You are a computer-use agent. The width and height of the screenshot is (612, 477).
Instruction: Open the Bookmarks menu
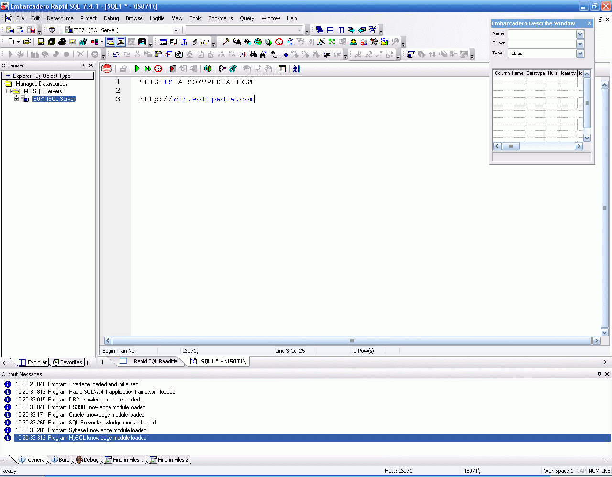tap(221, 18)
